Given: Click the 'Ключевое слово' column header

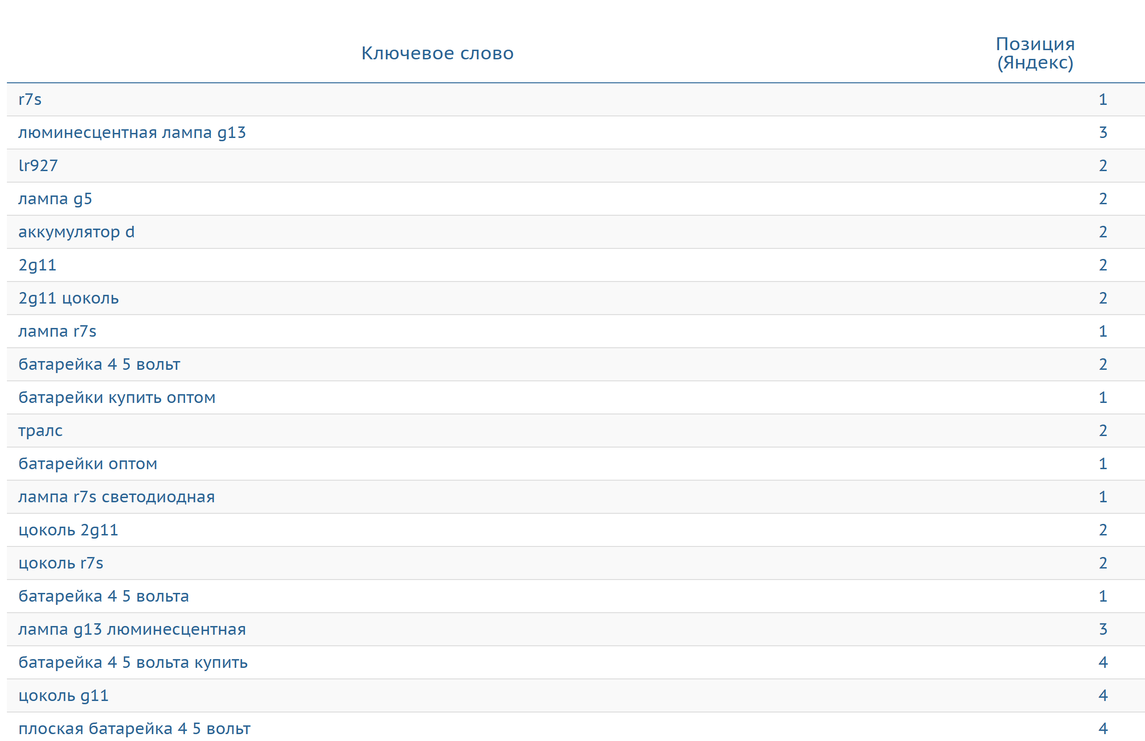Looking at the screenshot, I should point(437,53).
